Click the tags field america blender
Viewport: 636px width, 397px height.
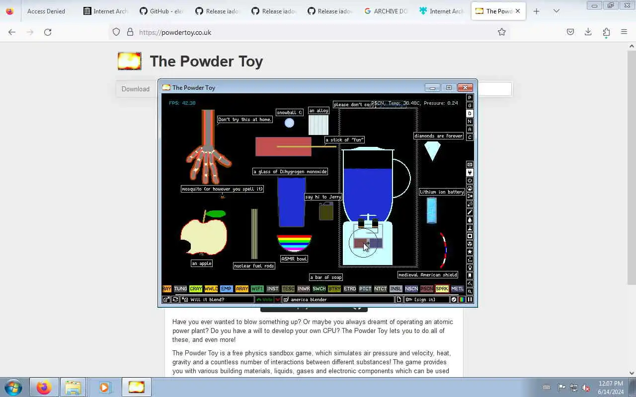pos(338,300)
